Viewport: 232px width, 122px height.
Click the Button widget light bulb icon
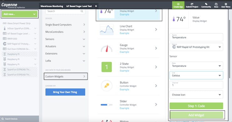tap(107, 85)
